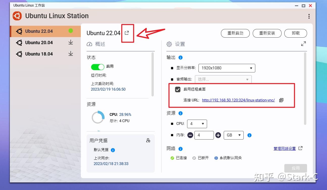The width and height of the screenshot is (327, 190).
Task: Click the memory value input field
Action: [x=204, y=135]
